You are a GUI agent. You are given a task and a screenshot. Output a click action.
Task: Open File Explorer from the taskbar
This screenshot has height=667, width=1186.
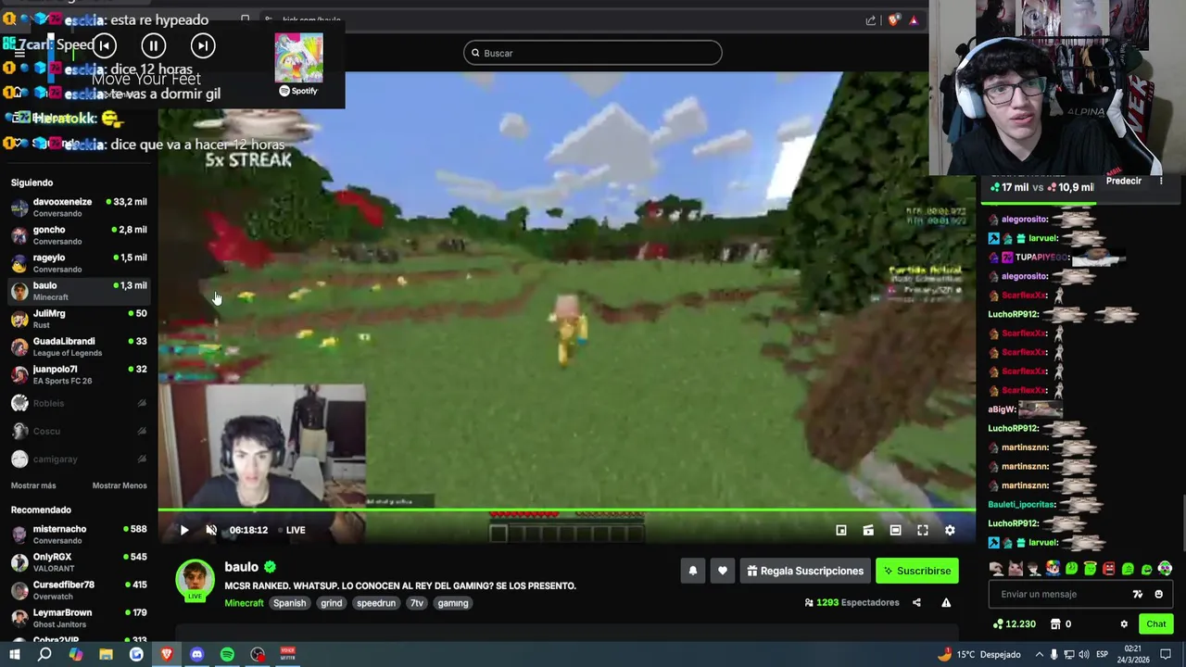pos(106,654)
